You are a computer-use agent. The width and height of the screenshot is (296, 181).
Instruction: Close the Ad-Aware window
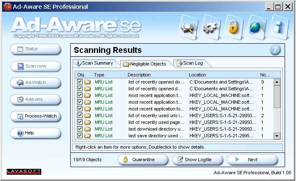click(288, 7)
